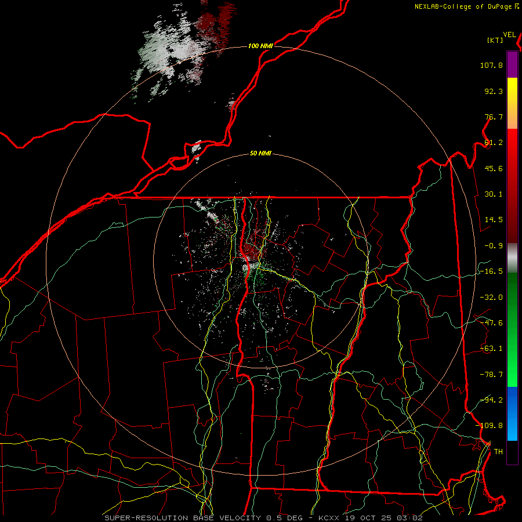Viewport: 522px width, 522px height.
Task: Click the -63.1 velocity scale value
Action: click(491, 349)
